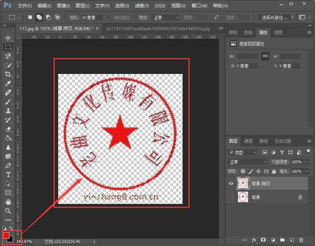Select the Horizontal Type tool

click(8, 175)
